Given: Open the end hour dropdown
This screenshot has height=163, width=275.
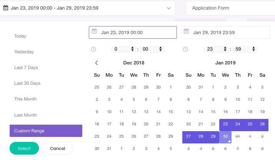Looking at the screenshot, I should [216, 49].
